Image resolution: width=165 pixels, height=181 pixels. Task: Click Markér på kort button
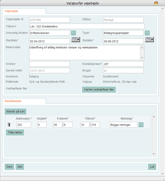coord(15,112)
